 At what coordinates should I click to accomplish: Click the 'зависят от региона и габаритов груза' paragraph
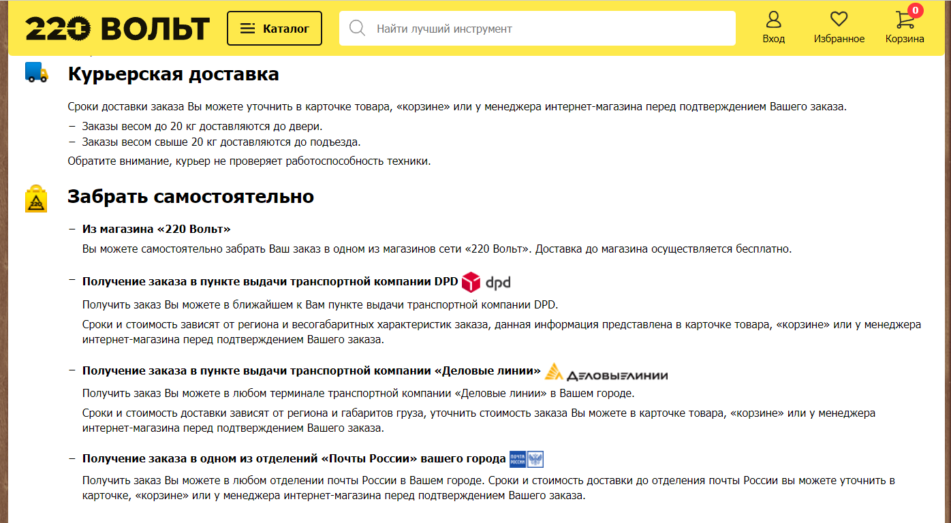[x=479, y=421]
